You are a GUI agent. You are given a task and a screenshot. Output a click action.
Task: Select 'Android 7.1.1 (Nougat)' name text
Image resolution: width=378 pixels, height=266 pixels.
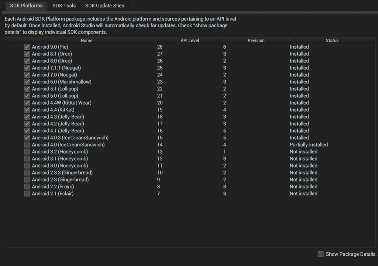[x=56, y=68]
